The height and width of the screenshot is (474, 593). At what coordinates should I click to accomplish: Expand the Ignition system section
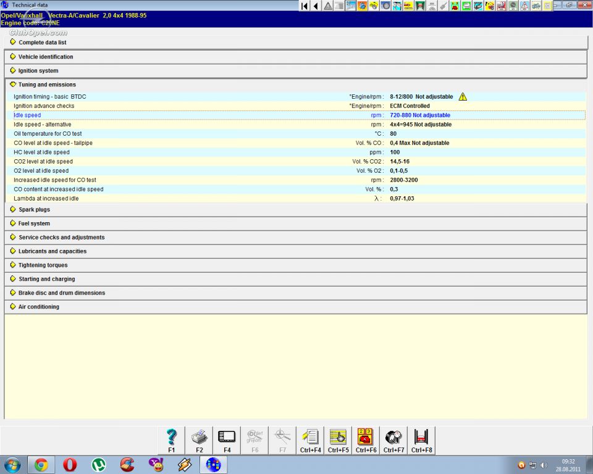tap(296, 71)
